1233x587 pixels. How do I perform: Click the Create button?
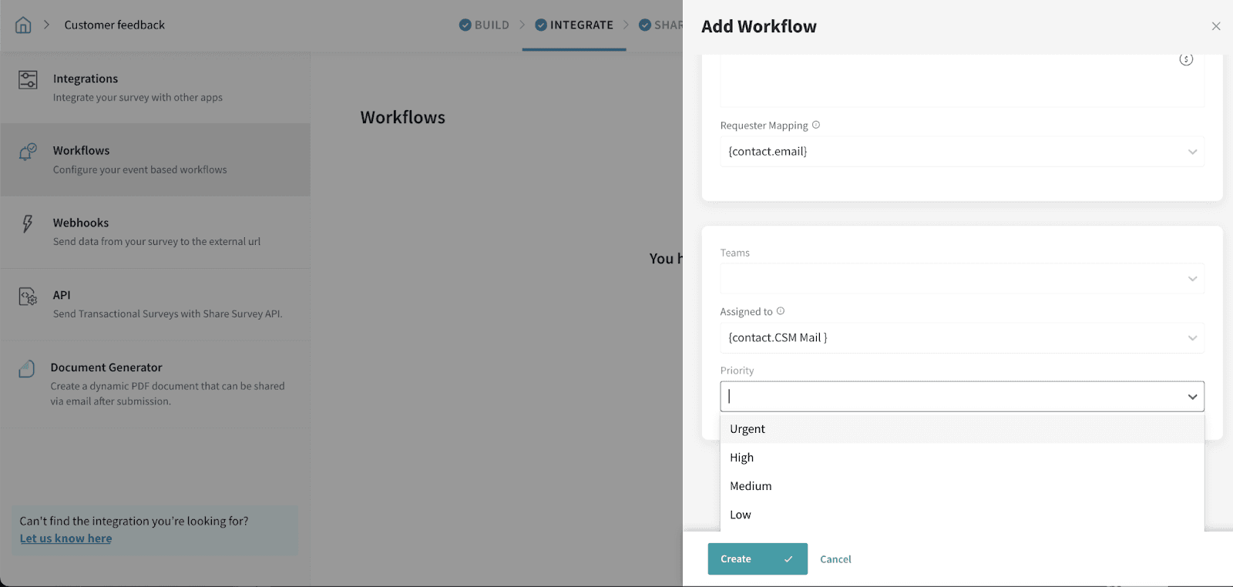(757, 559)
